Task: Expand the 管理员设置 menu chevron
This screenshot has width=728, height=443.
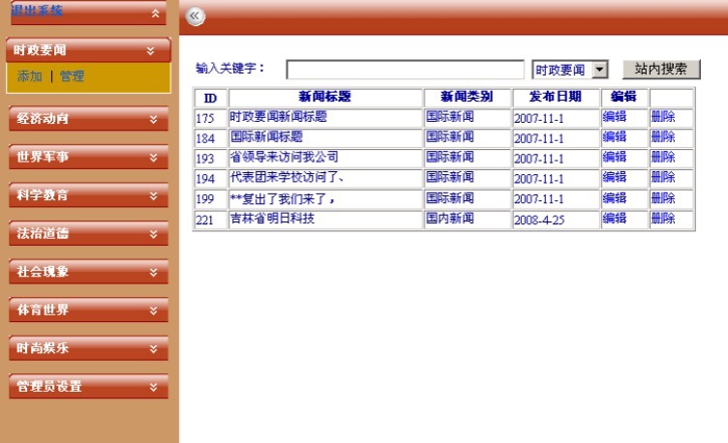Action: [153, 387]
